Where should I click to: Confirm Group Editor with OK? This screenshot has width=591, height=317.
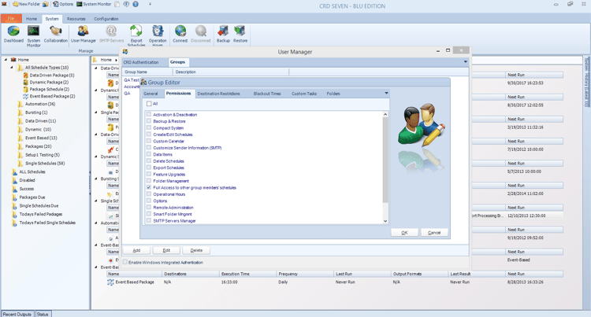404,233
